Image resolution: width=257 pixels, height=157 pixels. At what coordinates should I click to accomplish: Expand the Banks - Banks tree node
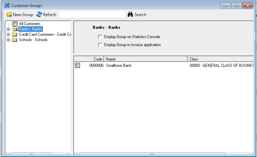(8, 30)
